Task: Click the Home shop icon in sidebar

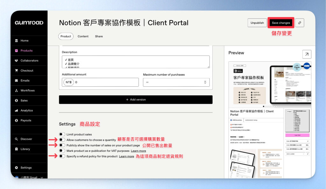Action: pos(17,41)
